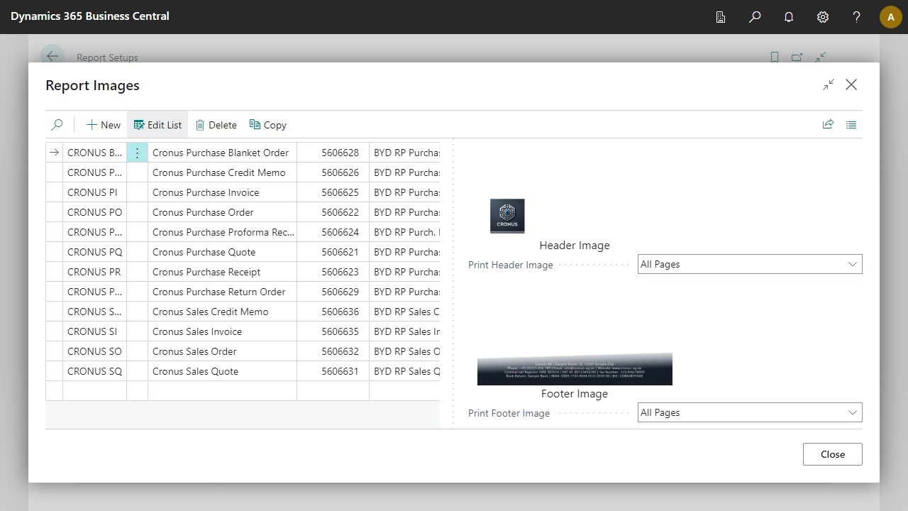Click the Footer Image thumbnail
908x511 pixels.
(575, 368)
